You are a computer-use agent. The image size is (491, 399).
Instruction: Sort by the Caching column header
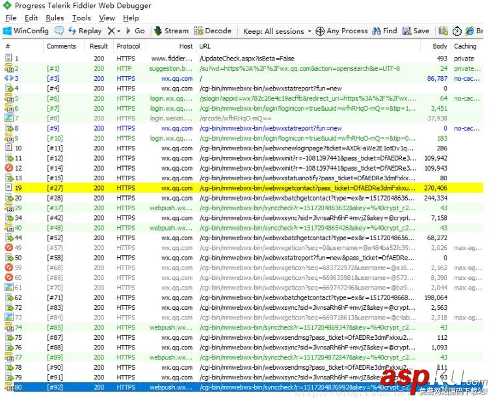click(467, 46)
